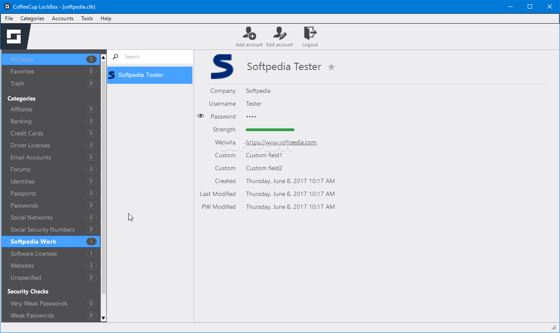Click the app icon in the title bar
The height and width of the screenshot is (333, 560).
click(7, 6)
